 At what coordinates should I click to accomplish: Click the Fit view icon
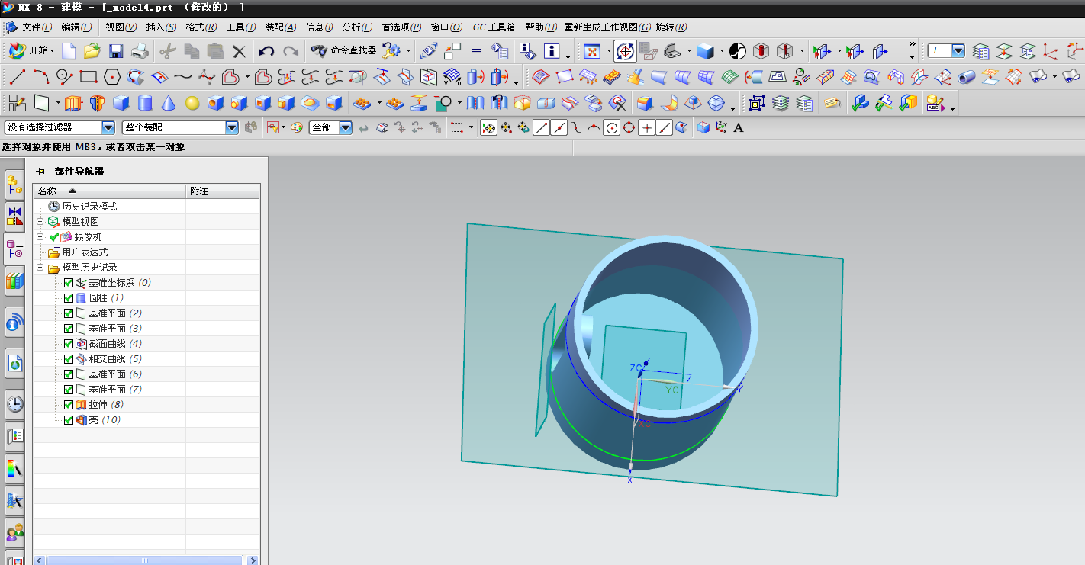(593, 51)
